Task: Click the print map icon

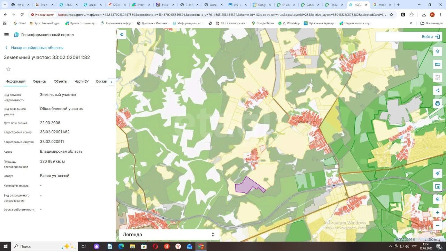Action: point(438,104)
